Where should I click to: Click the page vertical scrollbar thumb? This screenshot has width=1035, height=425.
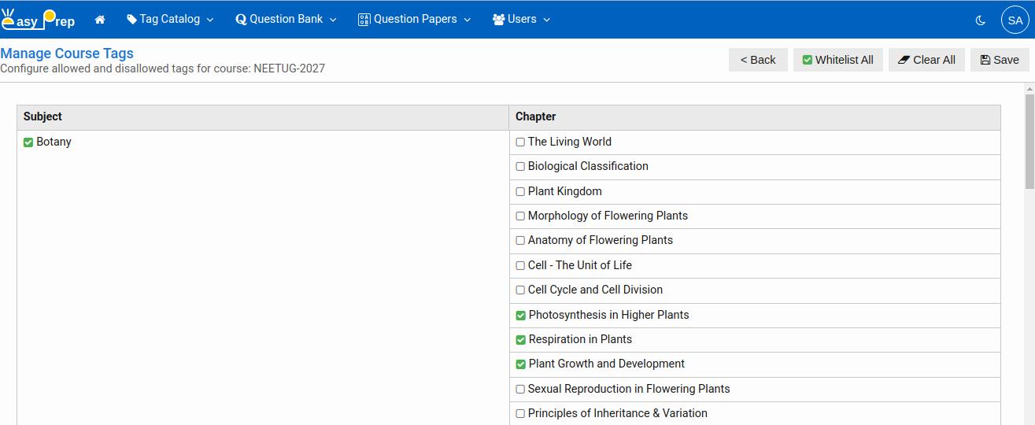[x=1029, y=142]
